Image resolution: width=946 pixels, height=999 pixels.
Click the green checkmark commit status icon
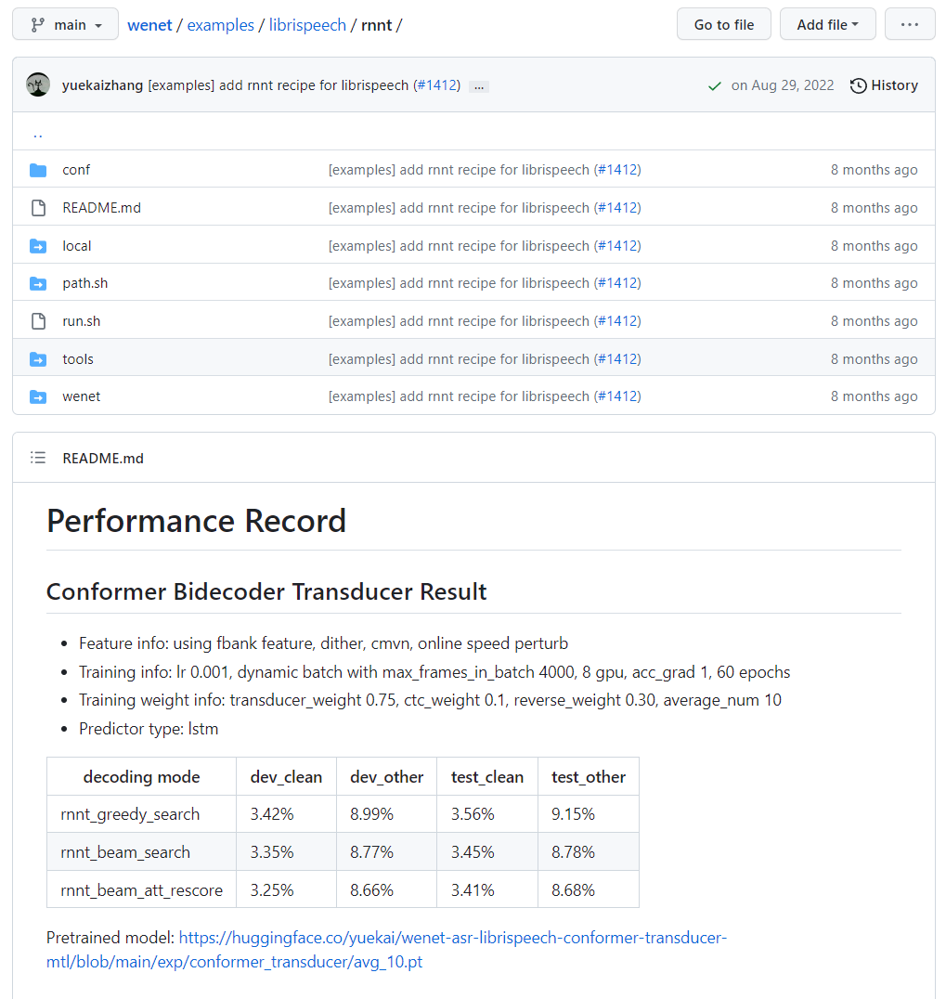tap(714, 84)
